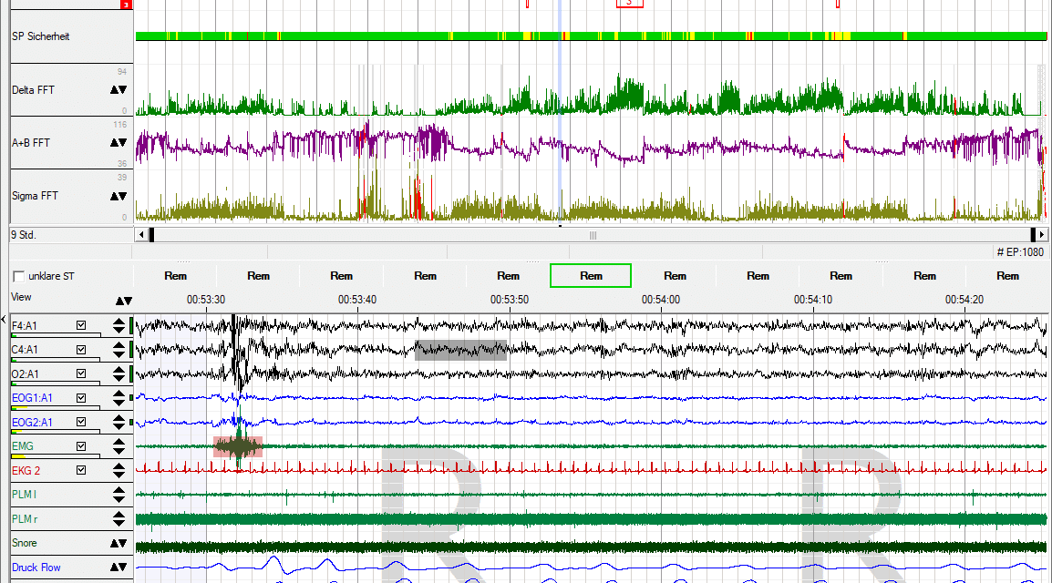Click the 00:54:00 time label

point(661,300)
